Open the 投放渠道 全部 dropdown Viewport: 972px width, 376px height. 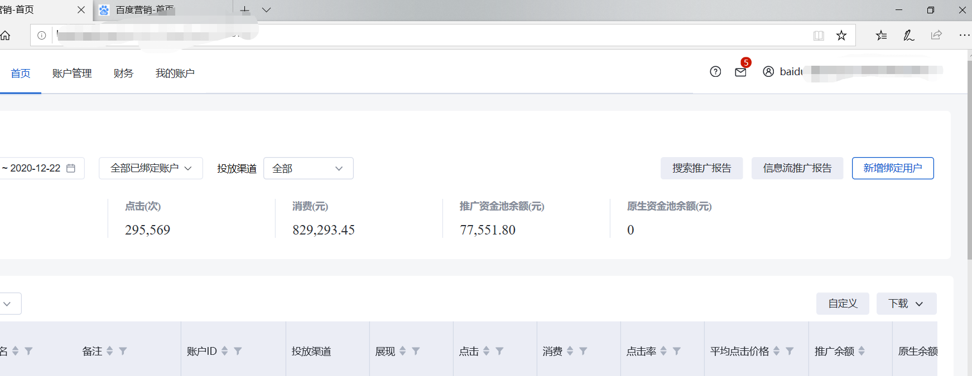click(x=308, y=168)
